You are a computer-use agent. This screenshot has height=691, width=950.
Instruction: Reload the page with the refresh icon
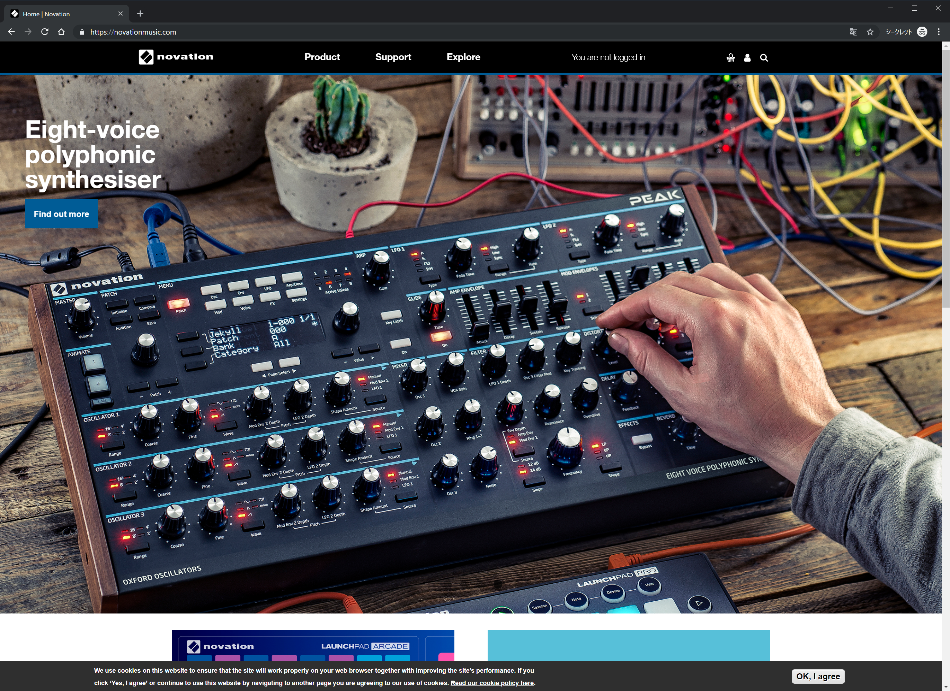tap(45, 32)
